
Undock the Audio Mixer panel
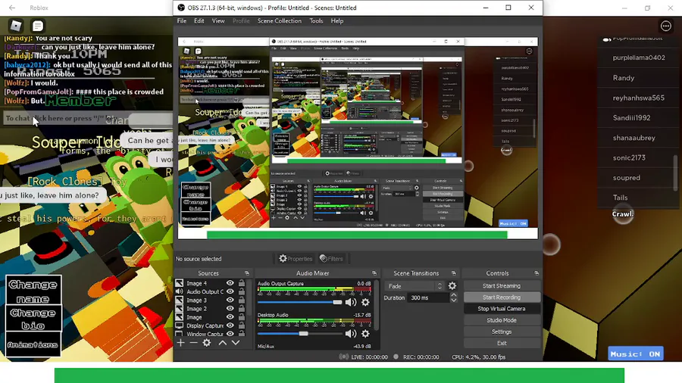click(x=374, y=273)
